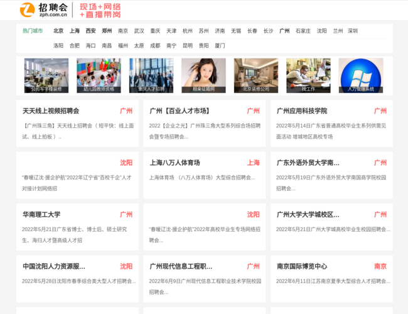This screenshot has width=408, height=314.
Task: Select the 苏州 city link
Action: pos(203,31)
